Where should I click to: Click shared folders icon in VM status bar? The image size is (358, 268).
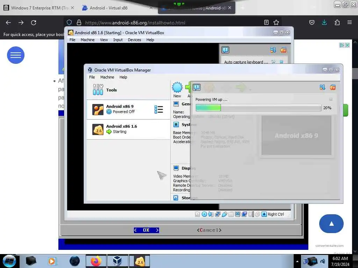click(x=231, y=214)
